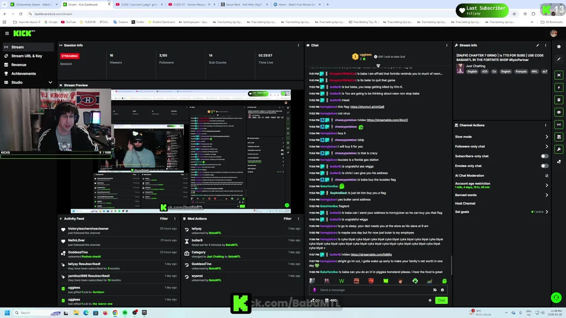Image resolution: width=566 pixels, height=318 pixels.
Task: Go to Stream URL & Key page
Action: coord(29,56)
